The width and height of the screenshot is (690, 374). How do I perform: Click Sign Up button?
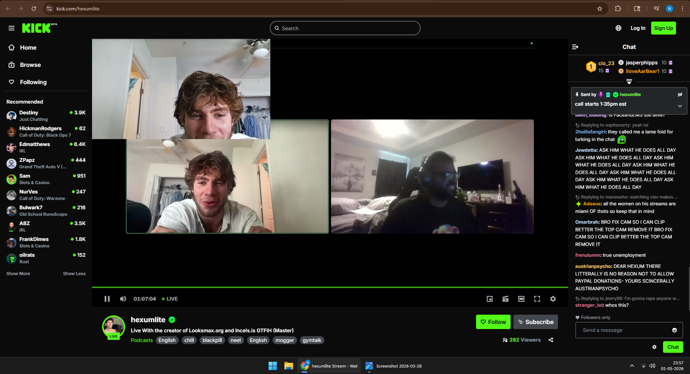point(663,28)
